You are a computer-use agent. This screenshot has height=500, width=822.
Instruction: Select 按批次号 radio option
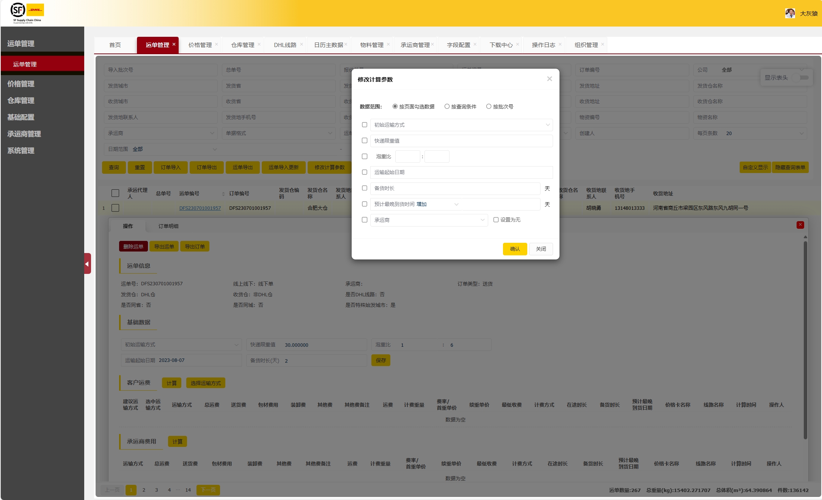[489, 107]
